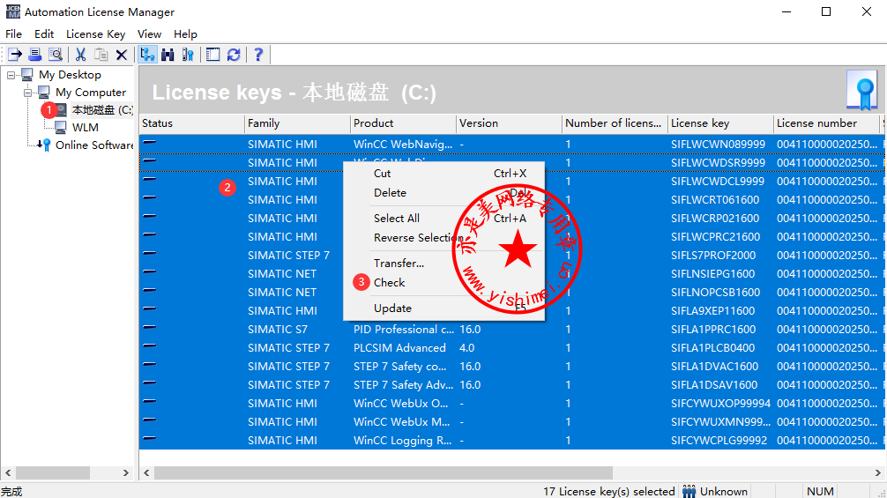Click the Delete X toolbar icon
887x498 pixels.
point(121,55)
